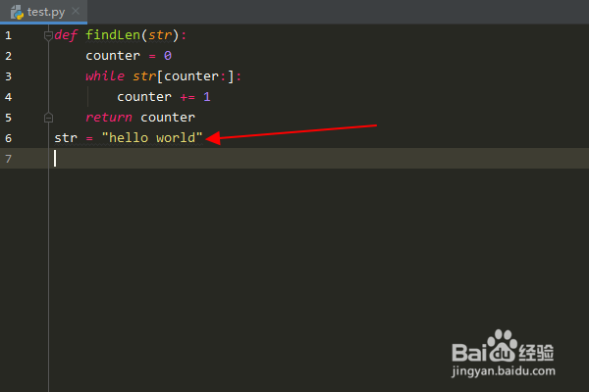Click line number 2 in the gutter
The image size is (589, 392).
tap(8, 56)
